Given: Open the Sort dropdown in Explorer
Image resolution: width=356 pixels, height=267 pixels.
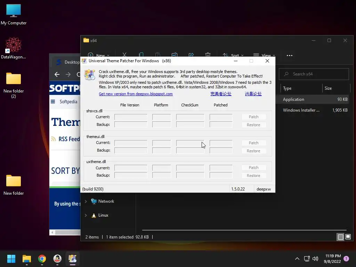Looking at the screenshot, I should tap(233, 55).
